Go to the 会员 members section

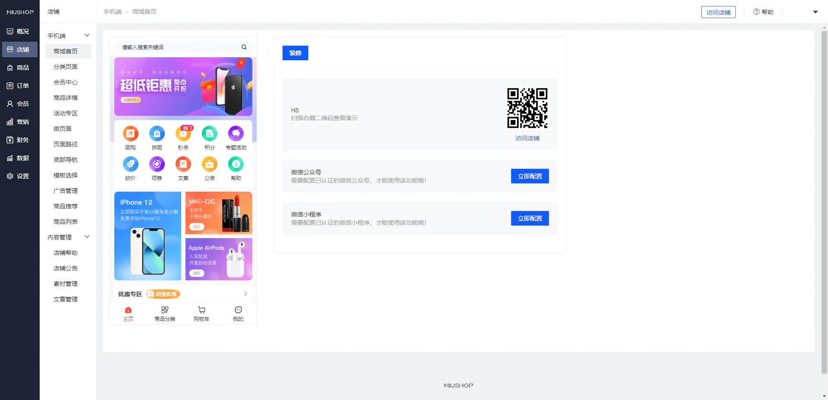point(19,103)
